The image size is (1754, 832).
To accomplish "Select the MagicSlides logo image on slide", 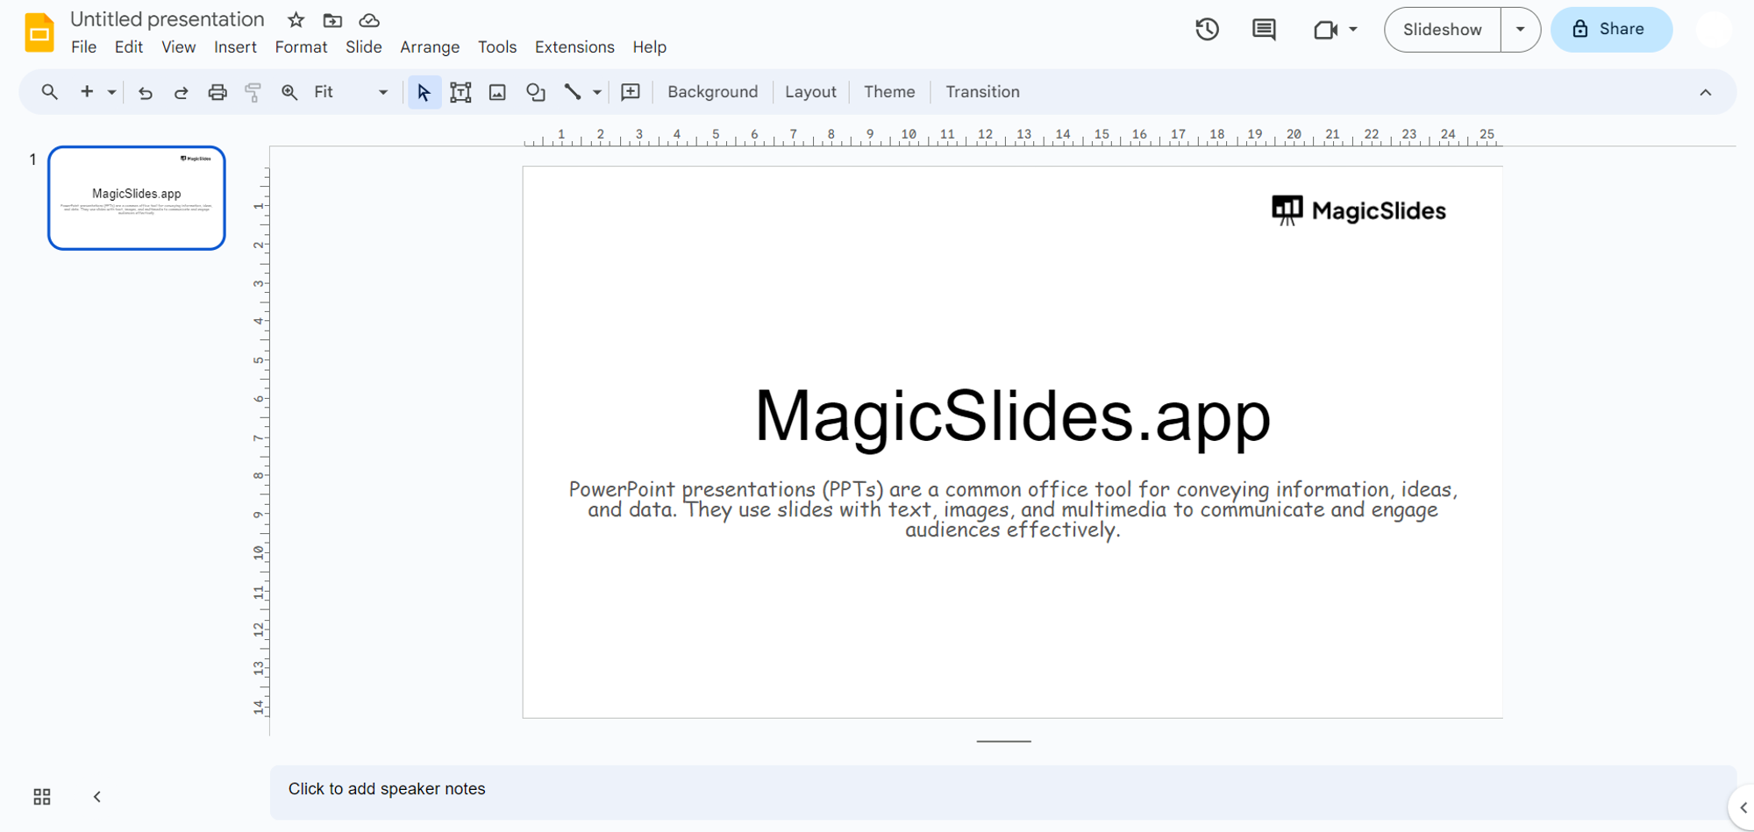I will click(1358, 210).
